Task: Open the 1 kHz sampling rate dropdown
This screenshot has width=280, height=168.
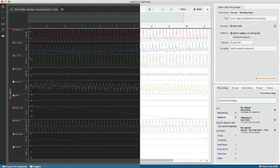Action: tap(184, 9)
